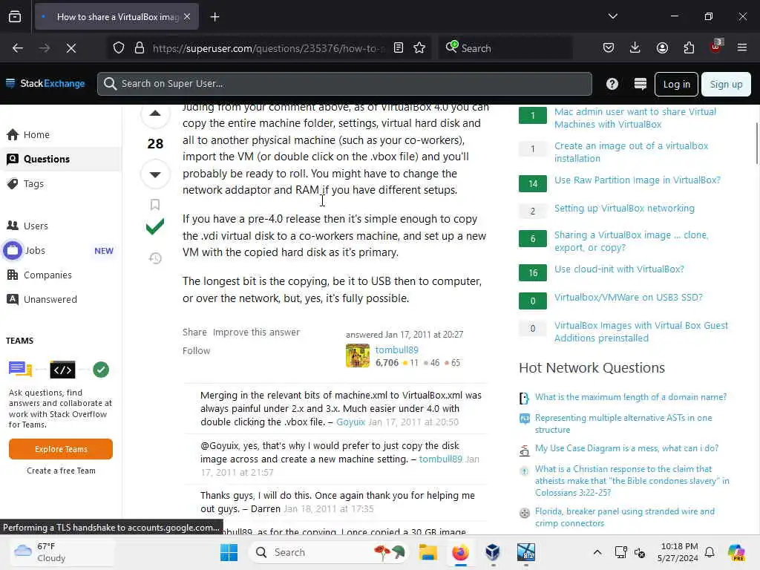Open 'Create an image out of a virtualbox installation'
The image size is (760, 570).
click(x=631, y=152)
